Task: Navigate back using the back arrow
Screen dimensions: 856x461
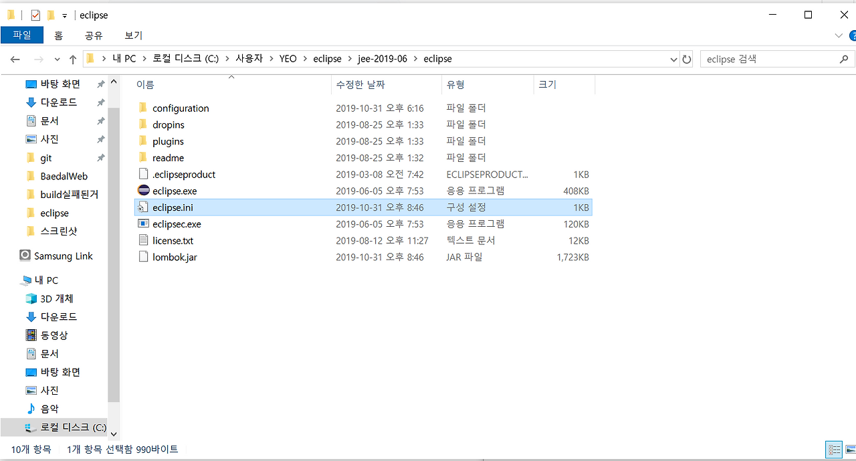Action: [x=15, y=59]
